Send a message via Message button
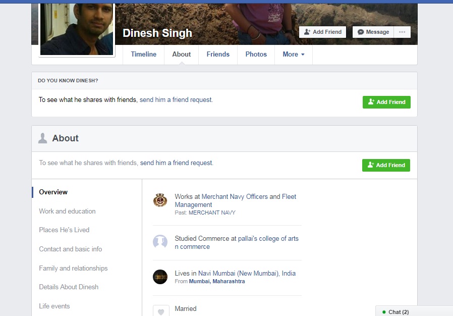The width and height of the screenshot is (453, 316). (x=373, y=32)
